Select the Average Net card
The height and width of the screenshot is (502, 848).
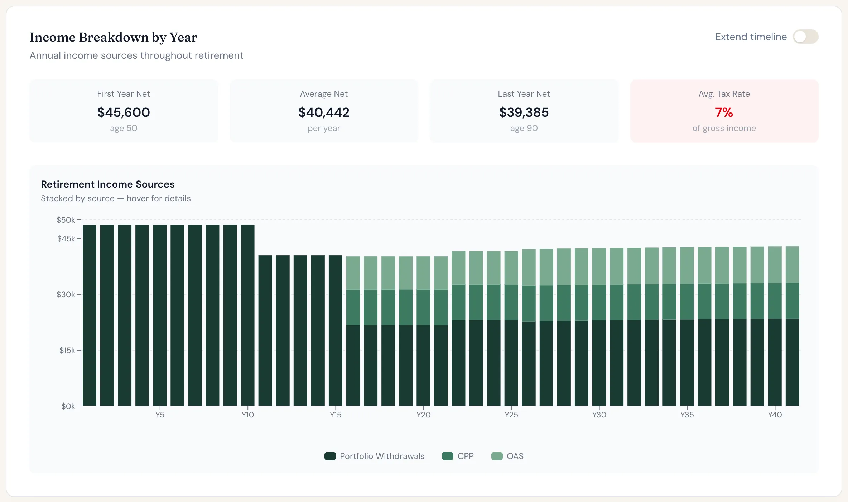coord(324,111)
